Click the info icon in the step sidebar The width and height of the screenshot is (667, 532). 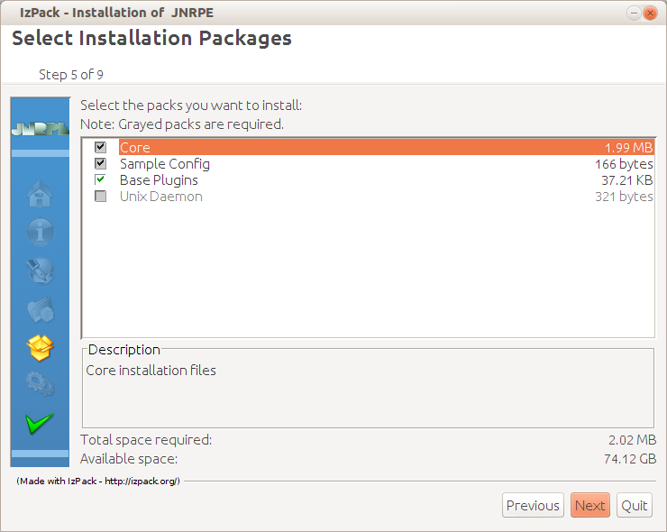40,233
